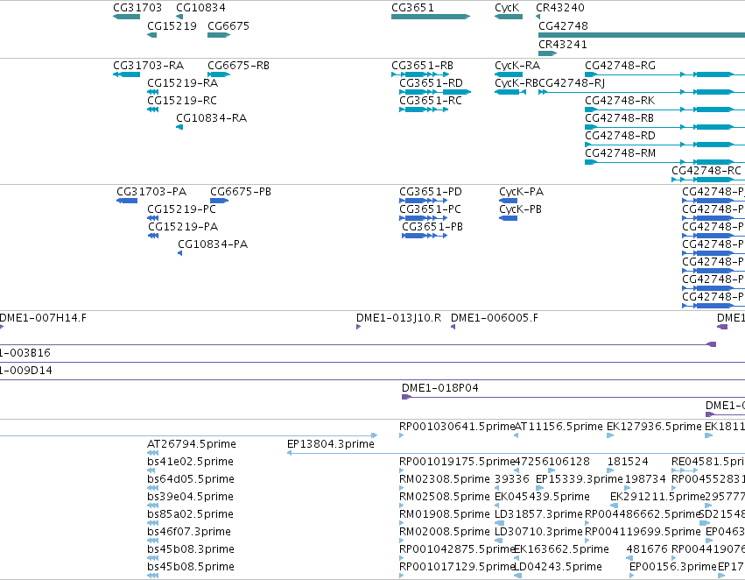The width and height of the screenshot is (745, 580).
Task: Select the CR43241 gene label
Action: (x=563, y=44)
